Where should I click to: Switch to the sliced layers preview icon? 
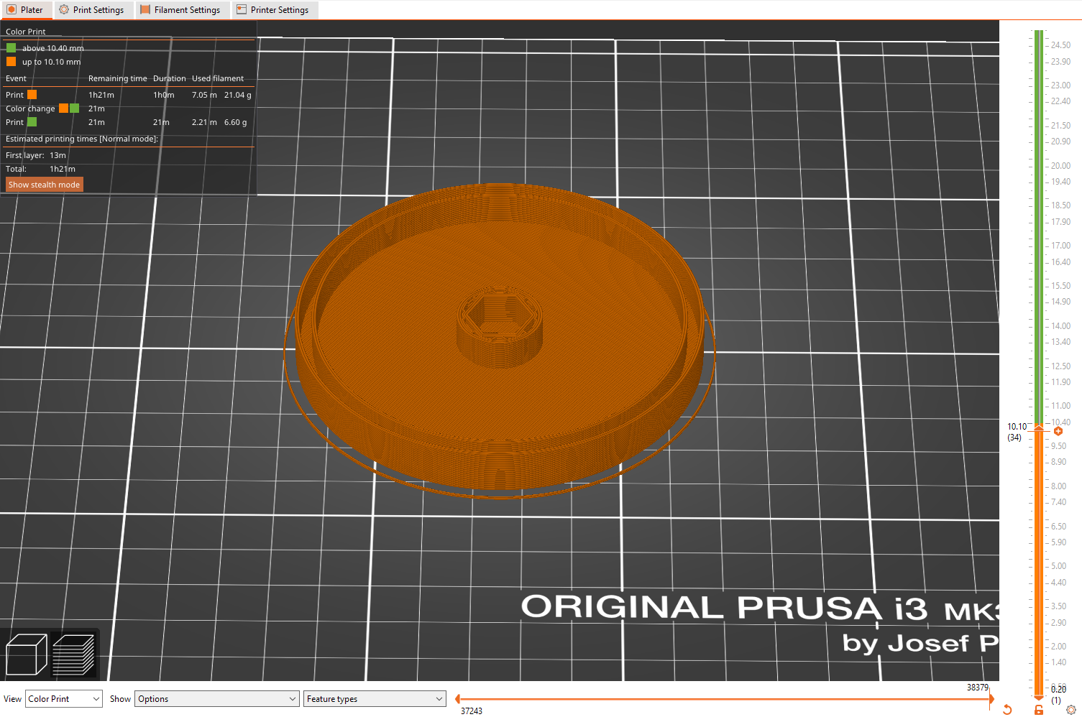[73, 654]
